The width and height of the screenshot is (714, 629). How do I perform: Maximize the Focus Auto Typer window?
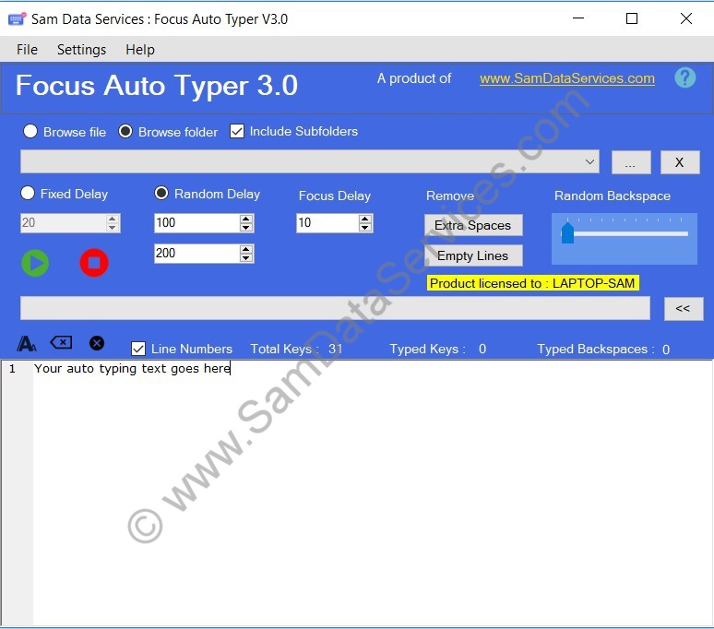(632, 18)
